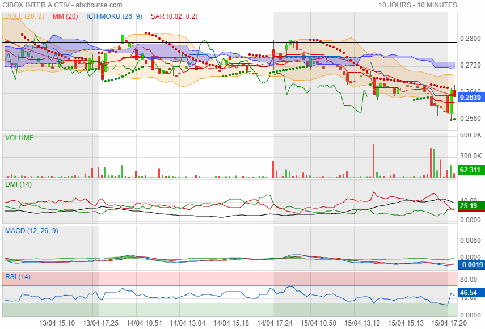Click the MACD (12, 26, 9) indicator label
Image resolution: width=485 pixels, height=329 pixels.
coord(32,231)
